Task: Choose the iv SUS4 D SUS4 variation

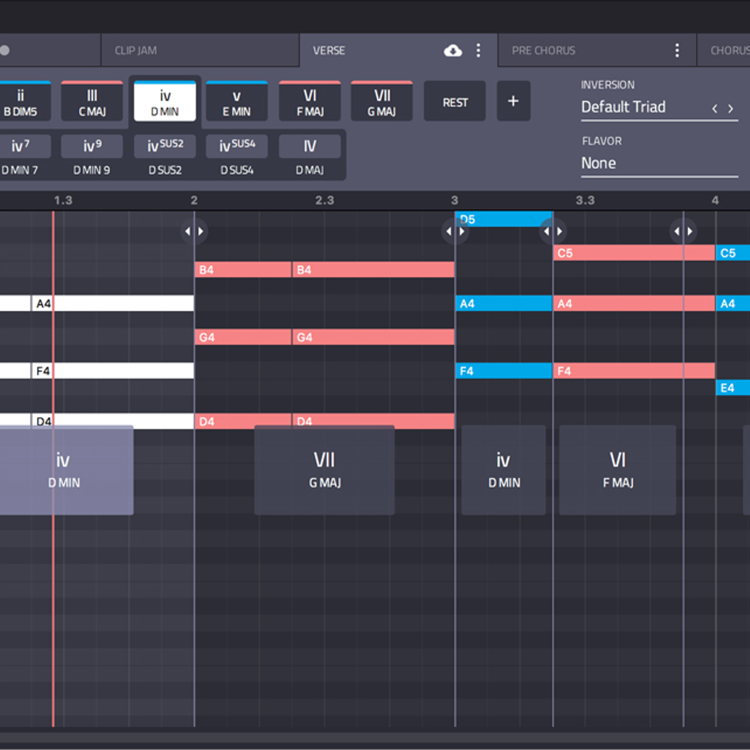Action: pos(237,155)
